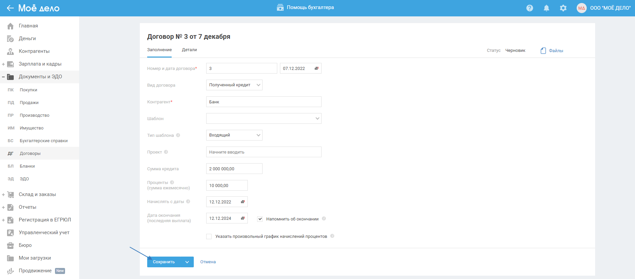Screen dimensions: 635x279
Task: Click info icon next to Проект
Action: point(166,152)
